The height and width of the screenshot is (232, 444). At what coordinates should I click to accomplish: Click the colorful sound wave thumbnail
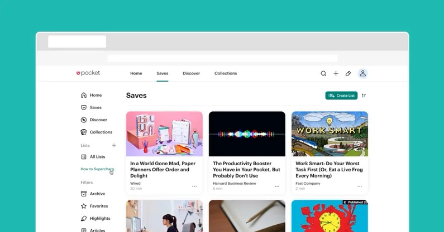pos(247,134)
